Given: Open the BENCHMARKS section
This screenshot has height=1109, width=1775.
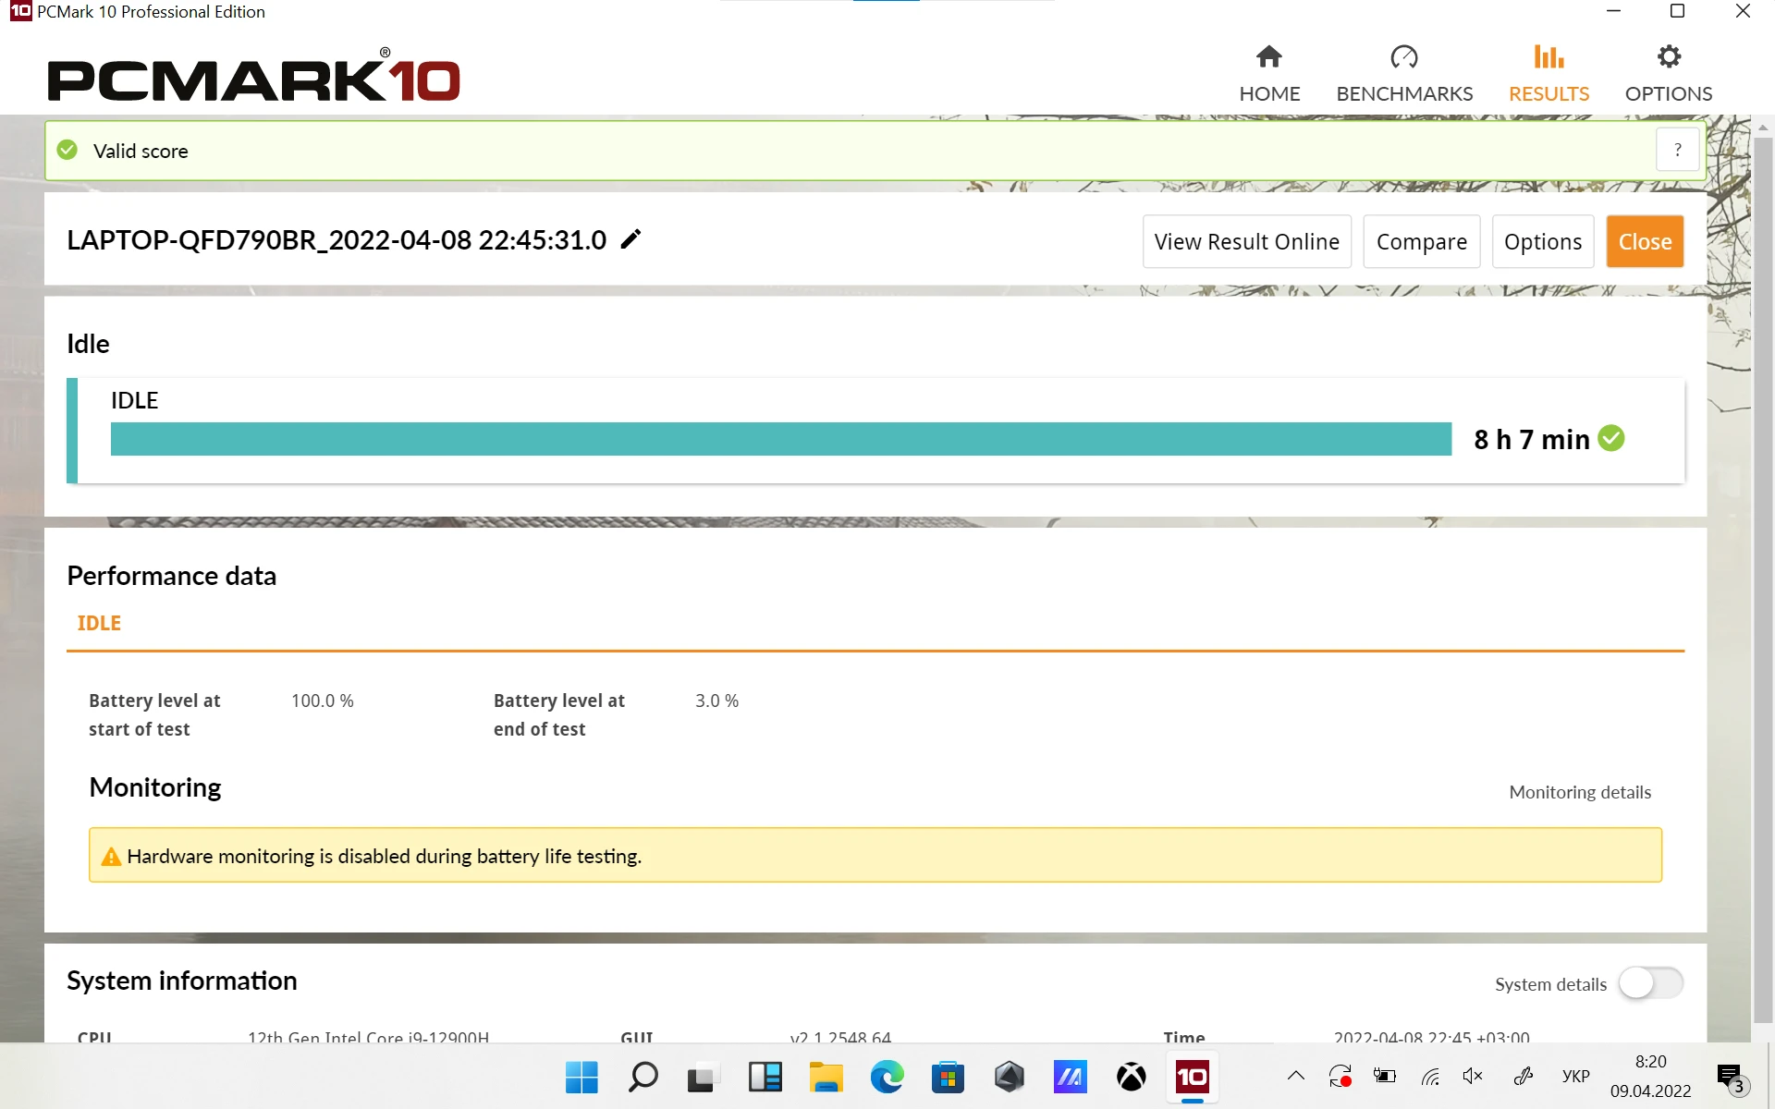Looking at the screenshot, I should click(x=1404, y=75).
